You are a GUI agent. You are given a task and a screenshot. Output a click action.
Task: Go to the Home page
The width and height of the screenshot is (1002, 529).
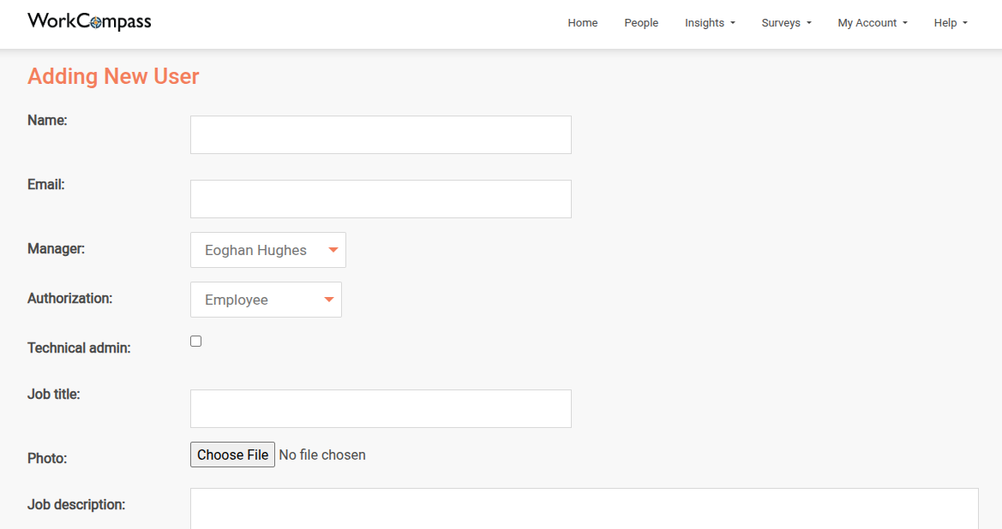coord(582,23)
